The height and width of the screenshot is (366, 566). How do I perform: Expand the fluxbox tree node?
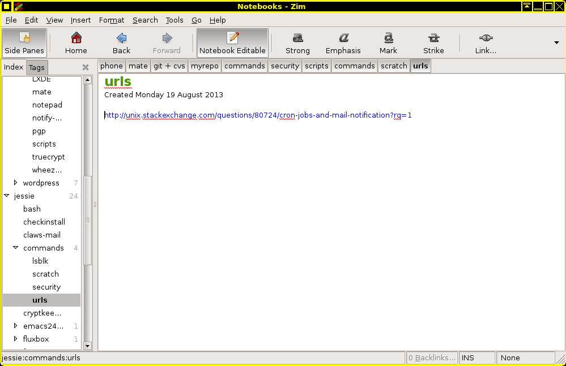click(x=15, y=339)
